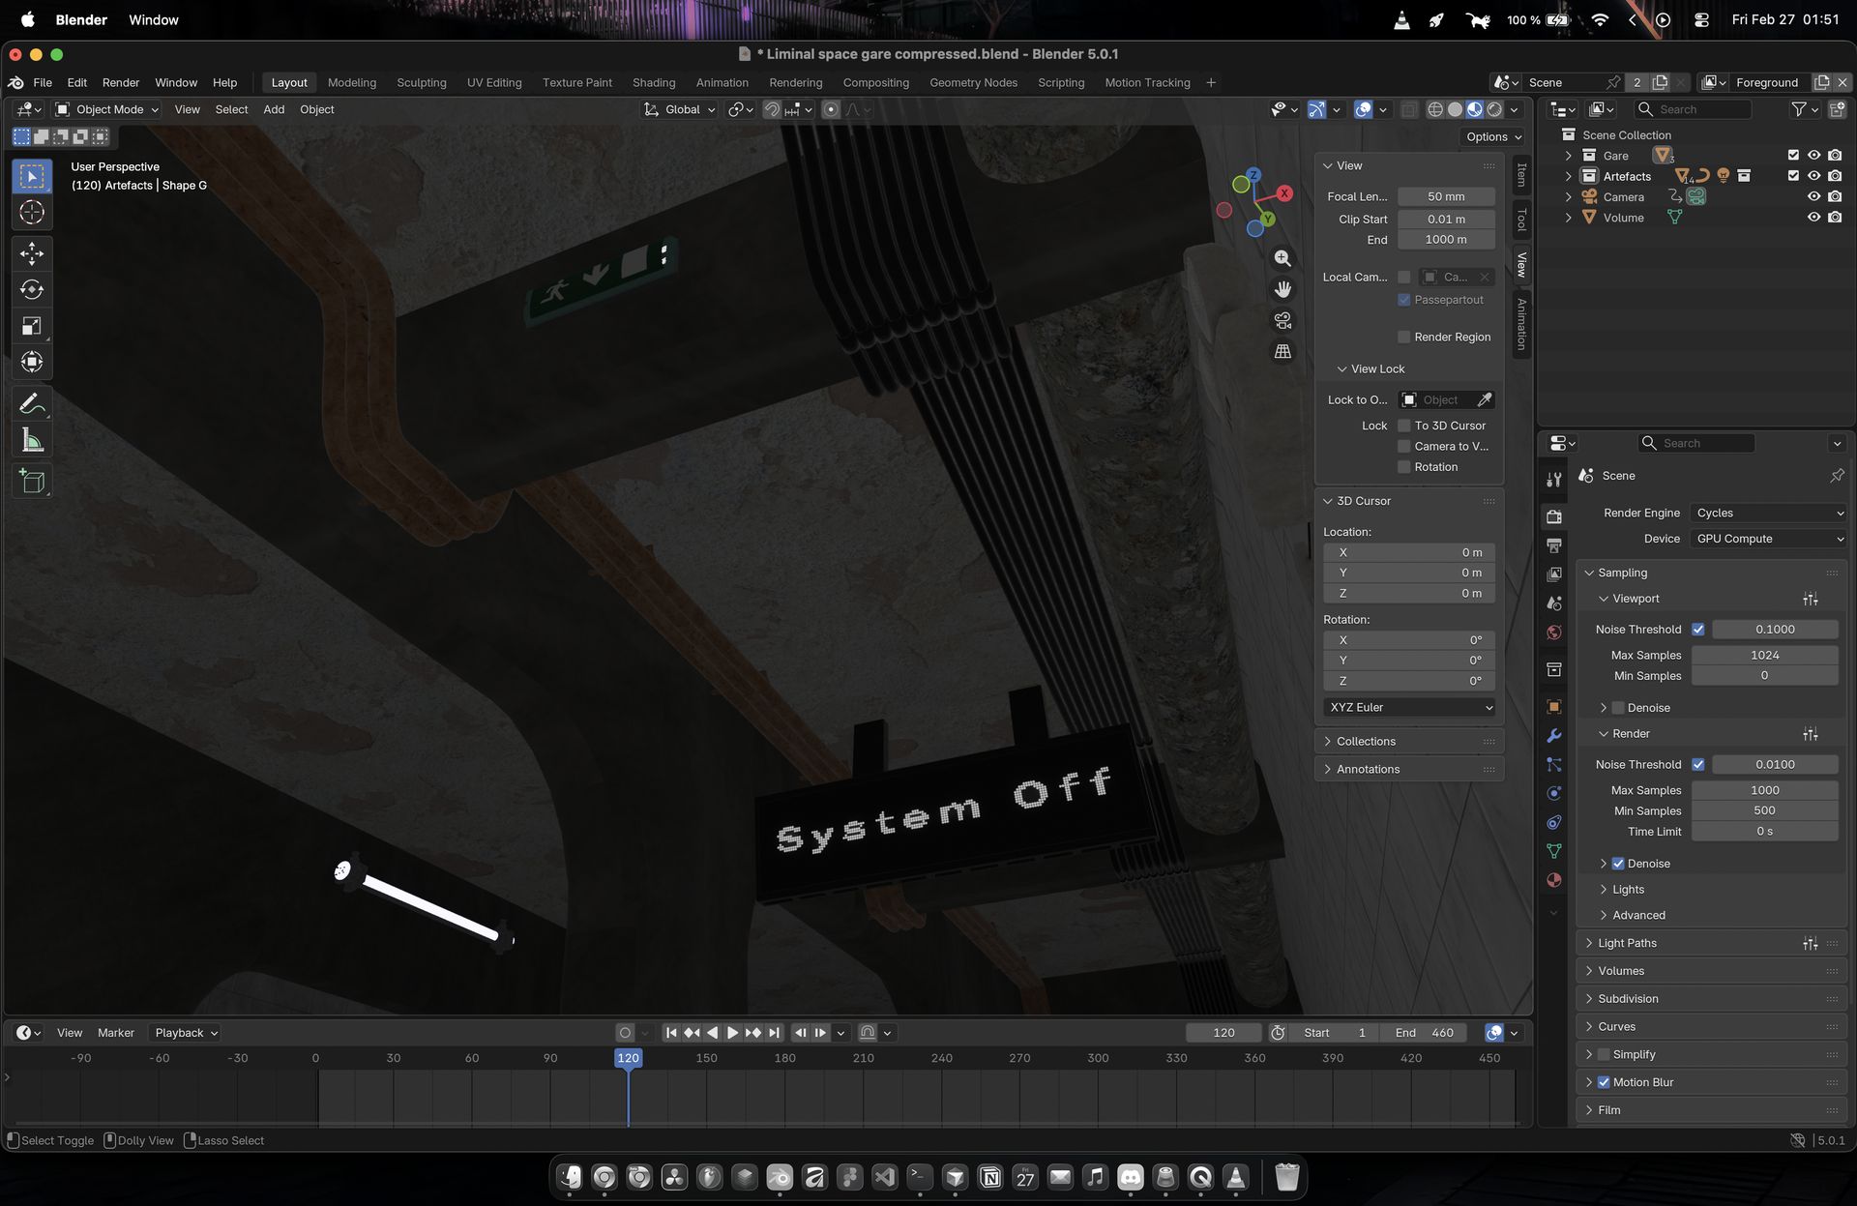Hide the Gare collection in viewport
This screenshot has width=1857, height=1206.
point(1813,156)
